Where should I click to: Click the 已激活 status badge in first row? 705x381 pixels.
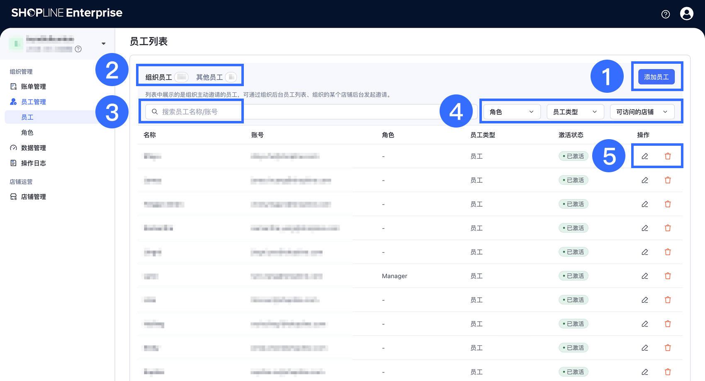(574, 156)
